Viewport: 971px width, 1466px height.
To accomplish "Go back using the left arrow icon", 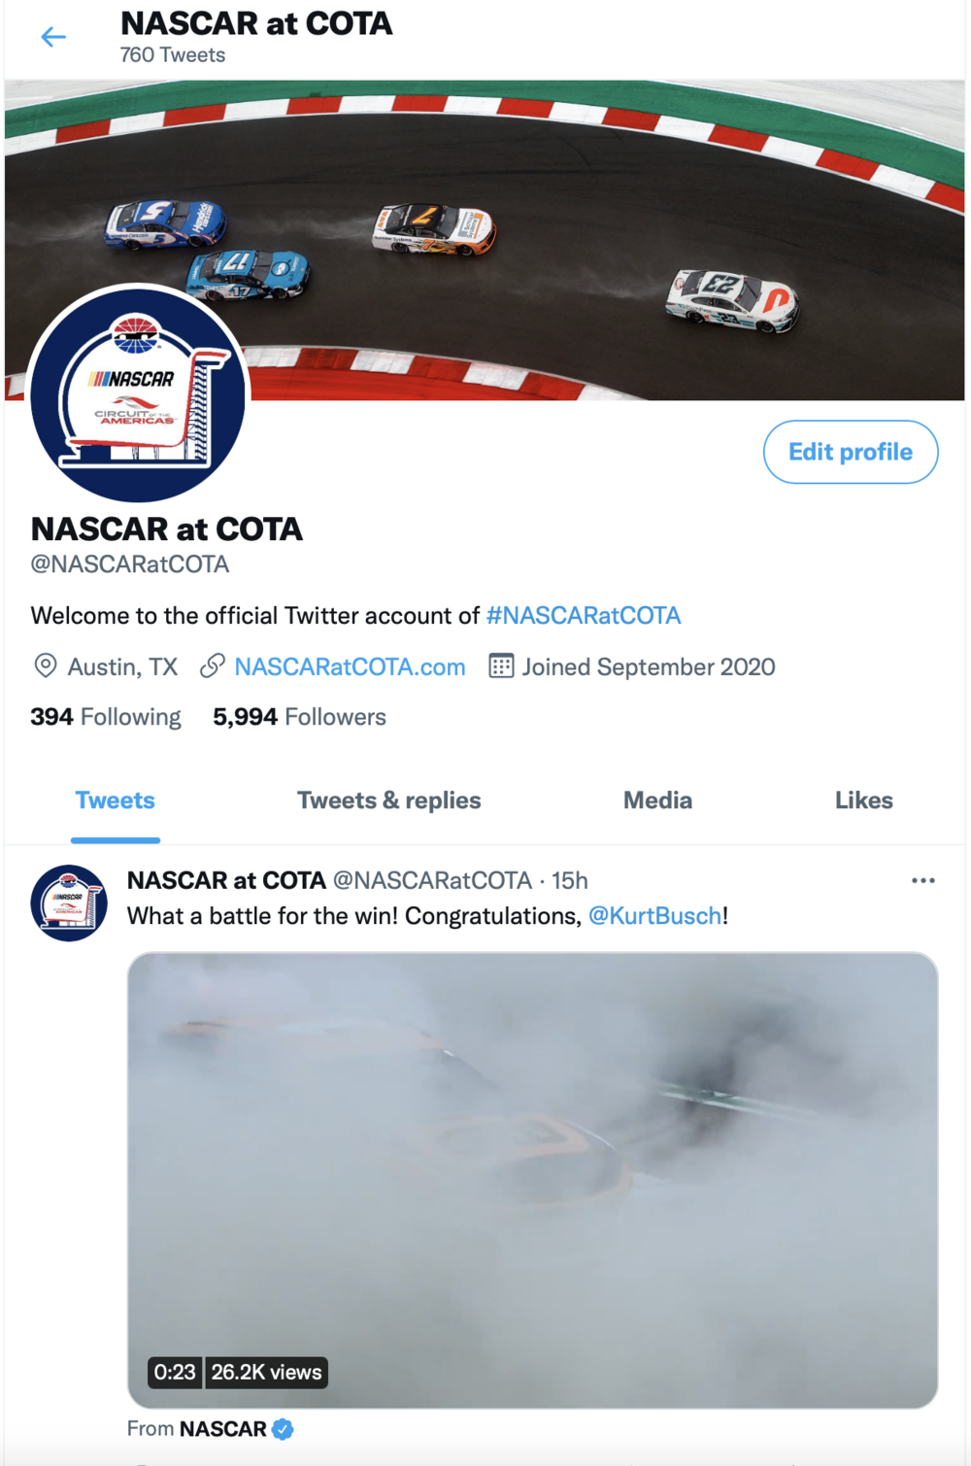I will coord(53,37).
